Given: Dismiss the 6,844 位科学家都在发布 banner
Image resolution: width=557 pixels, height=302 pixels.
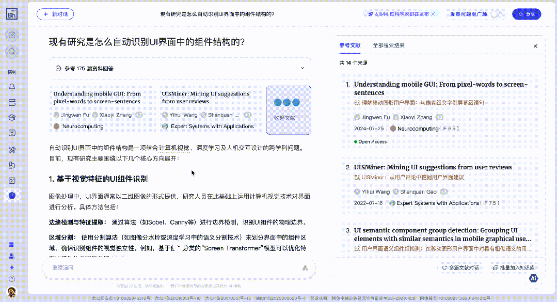Looking at the screenshot, I should (433, 14).
